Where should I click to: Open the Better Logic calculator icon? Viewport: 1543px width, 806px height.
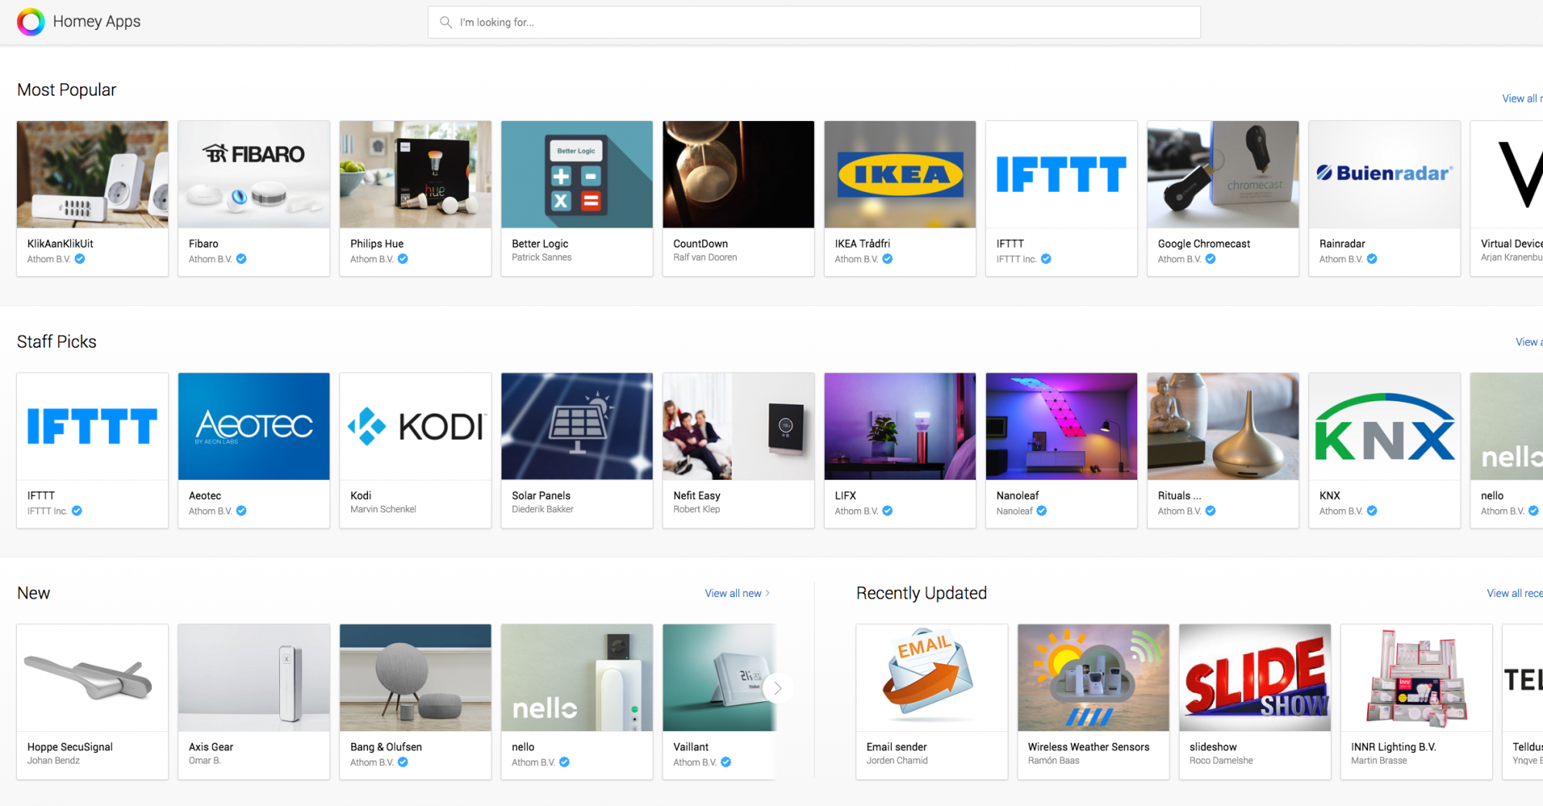click(577, 174)
